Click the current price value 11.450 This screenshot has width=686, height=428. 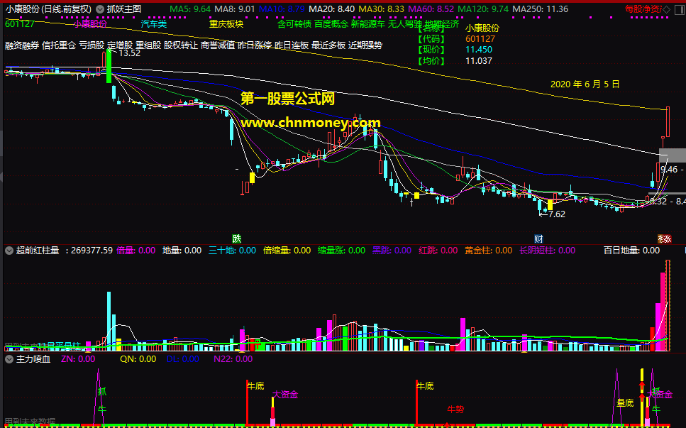point(479,50)
